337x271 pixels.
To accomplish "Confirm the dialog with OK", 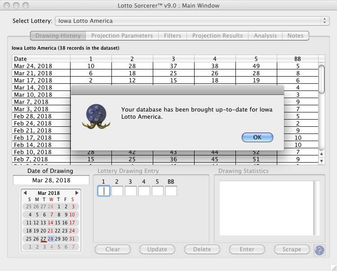I will pos(257,137).
